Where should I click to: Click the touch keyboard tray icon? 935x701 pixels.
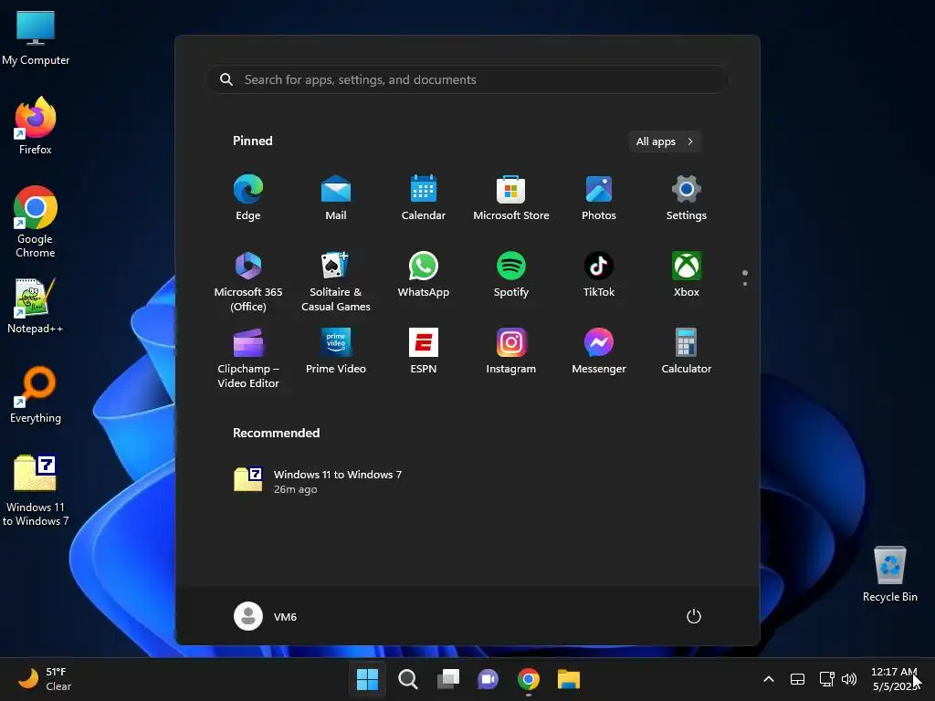coord(797,679)
